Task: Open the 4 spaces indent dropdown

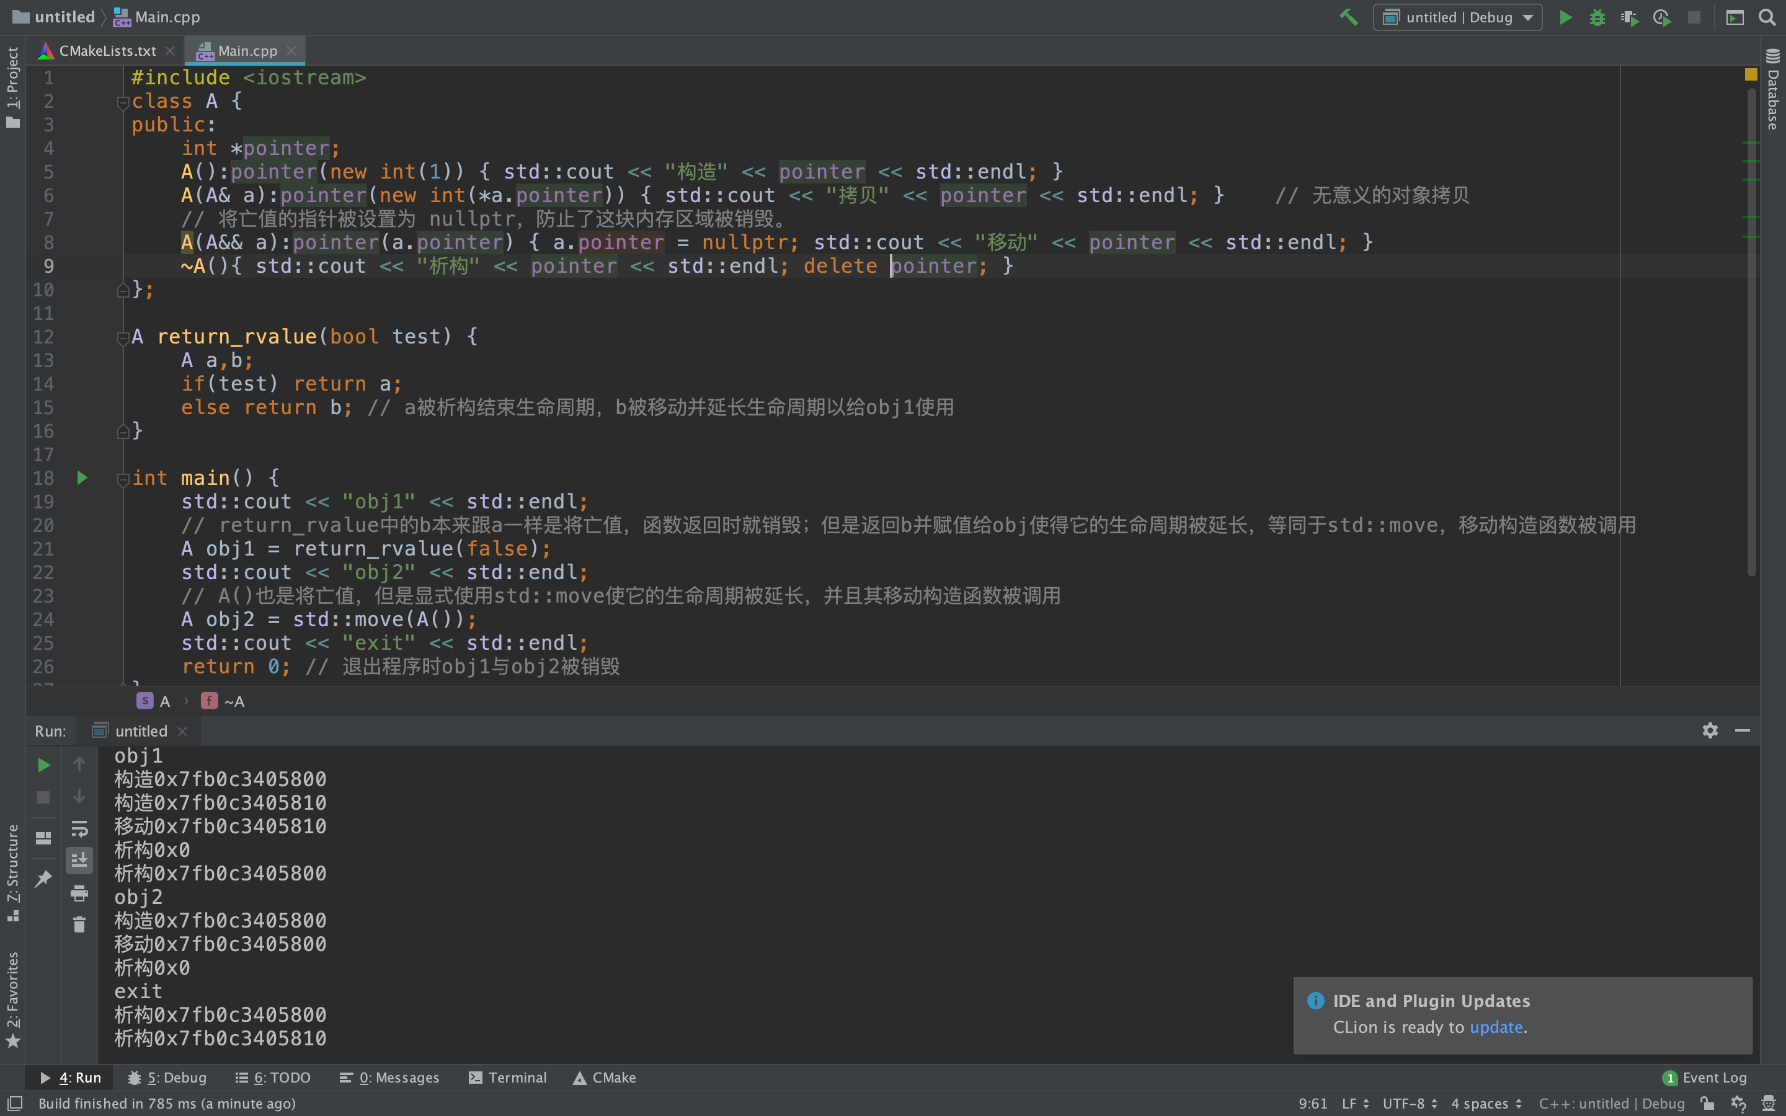Action: (x=1486, y=1104)
